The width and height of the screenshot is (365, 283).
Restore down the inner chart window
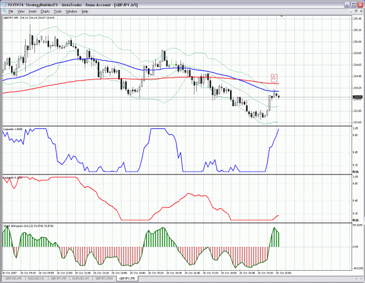[x=356, y=11]
